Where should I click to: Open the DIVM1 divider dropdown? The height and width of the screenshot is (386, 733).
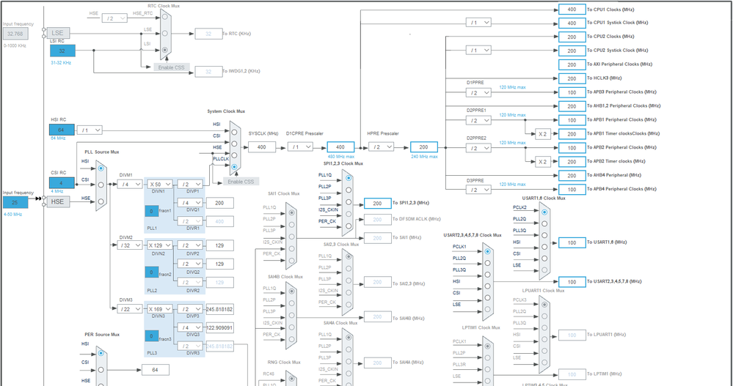tap(129, 185)
